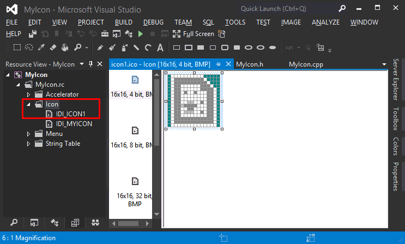Switch to the MyIcon.h tab
The image size is (405, 244).
click(x=250, y=64)
